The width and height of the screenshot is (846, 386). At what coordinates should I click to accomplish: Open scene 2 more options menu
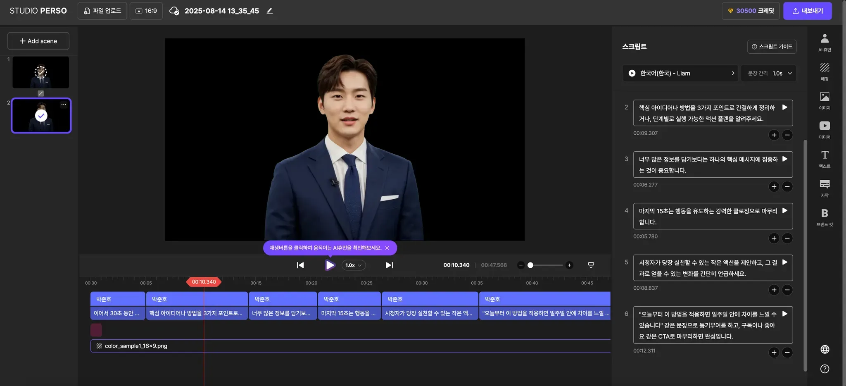64,105
